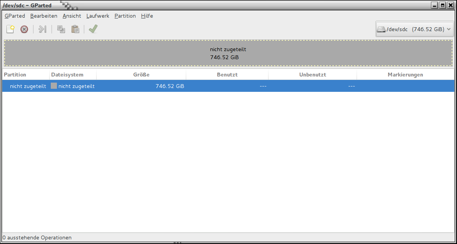Open the Laufwerk menu
Image resolution: width=457 pixels, height=244 pixels.
click(98, 16)
